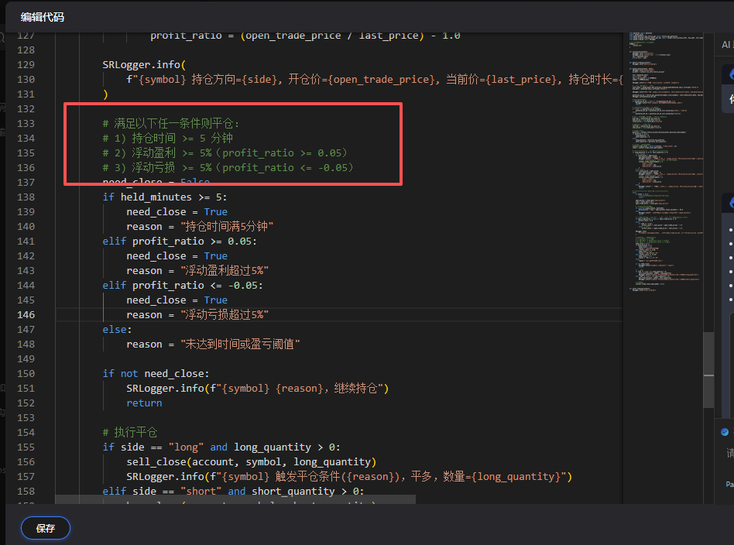Click 'need_close = True' on line 139
Viewport: 734px width, 545px height.
coord(177,211)
